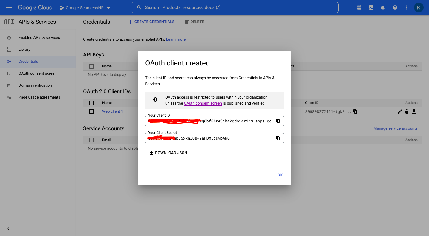Open the hamburger navigation menu
Viewport: 429px width, 236px height.
coord(9,7)
